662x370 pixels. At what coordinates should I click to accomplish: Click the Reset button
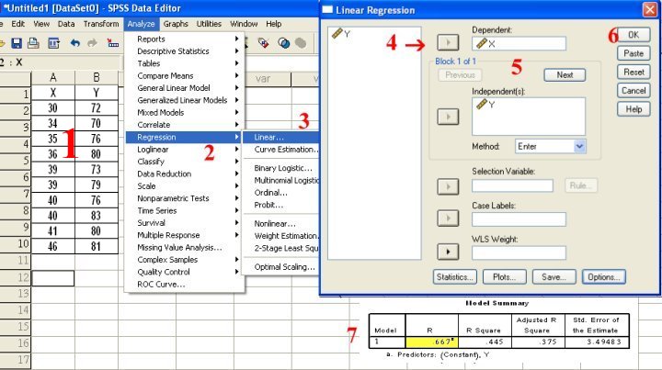coord(633,72)
